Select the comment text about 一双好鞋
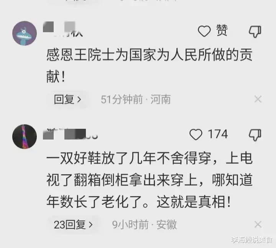The width and height of the screenshot is (276, 248). click(149, 180)
